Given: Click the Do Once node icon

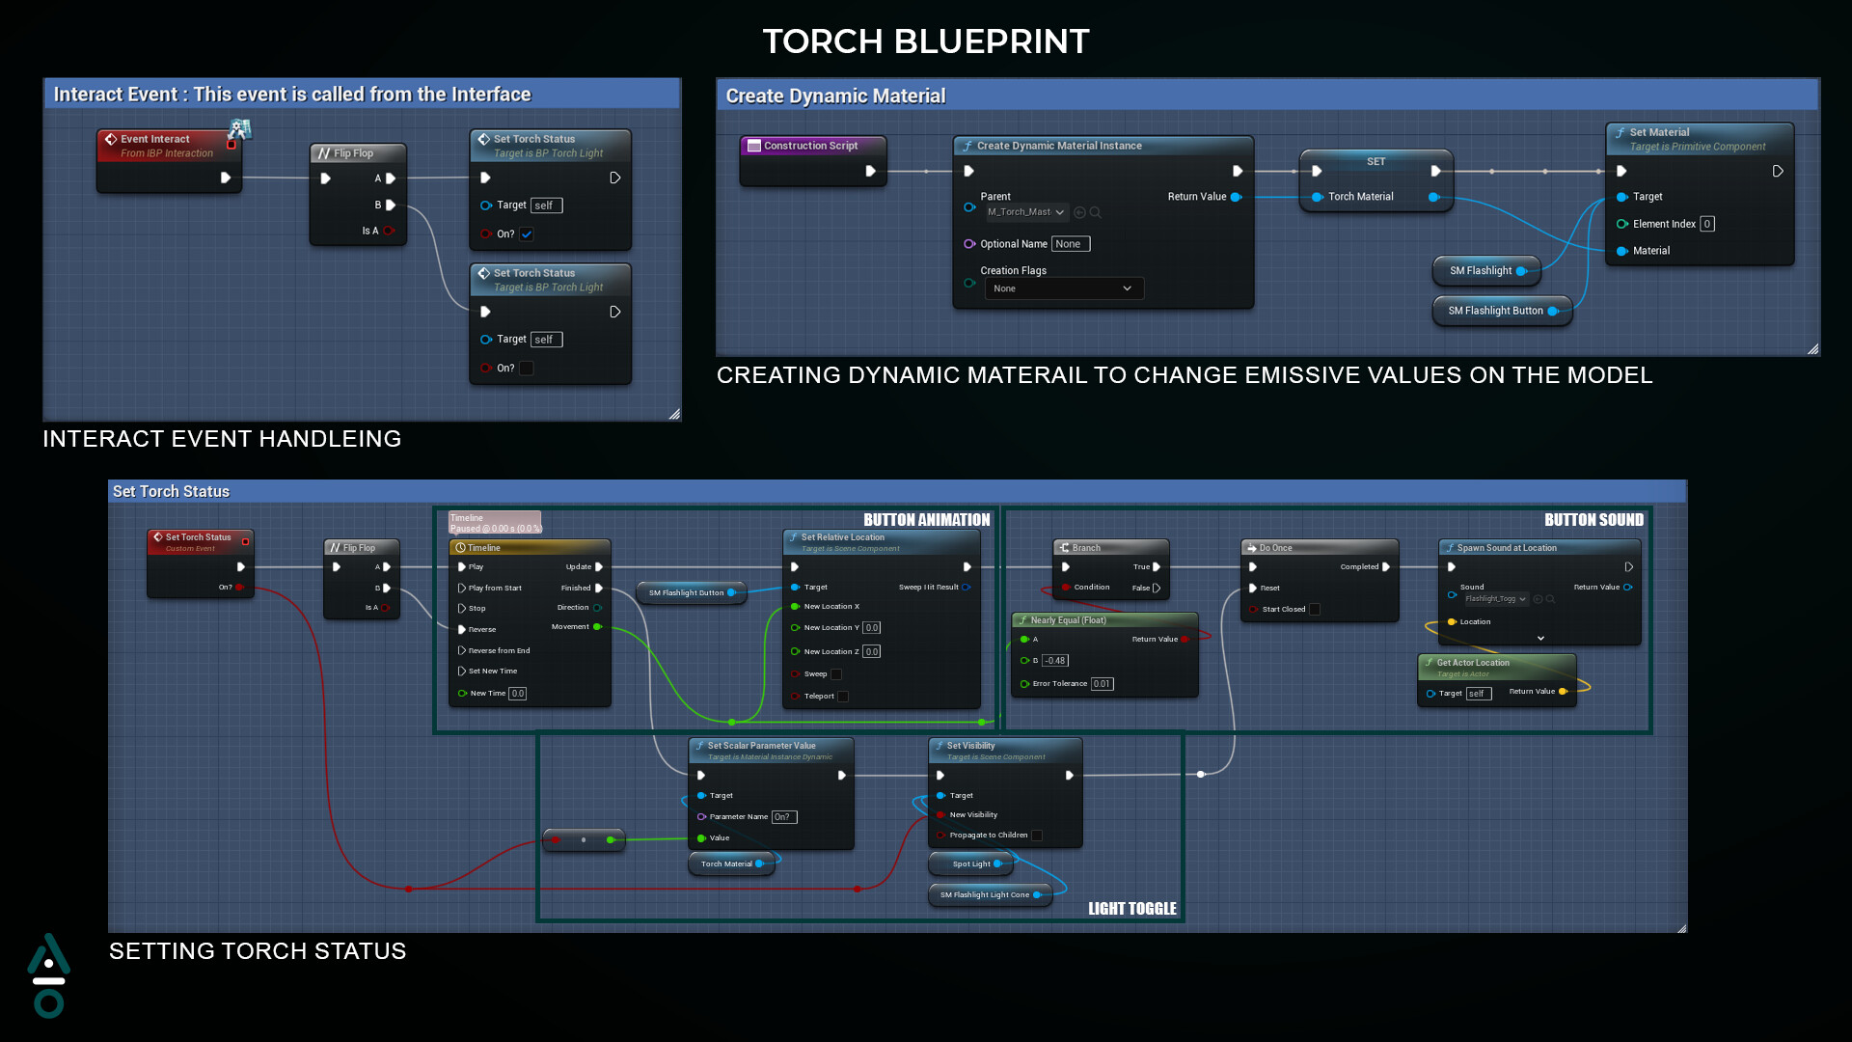Looking at the screenshot, I should 1254,547.
